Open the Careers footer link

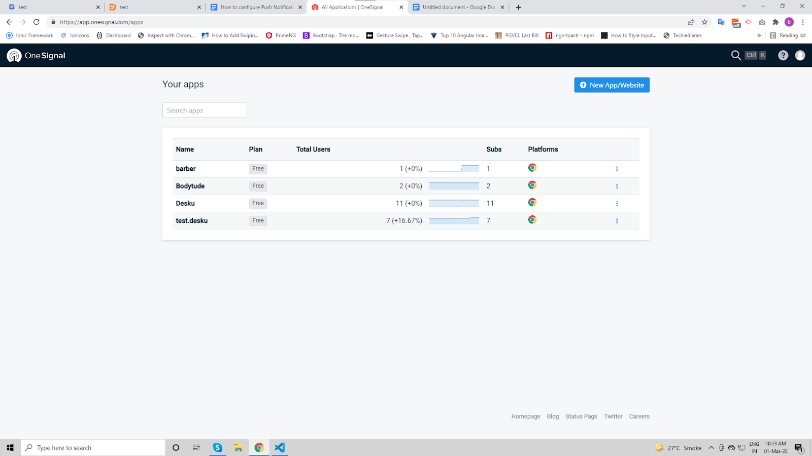click(639, 416)
